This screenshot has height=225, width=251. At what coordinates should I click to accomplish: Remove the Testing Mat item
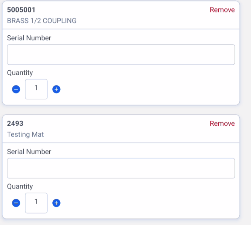pos(222,123)
